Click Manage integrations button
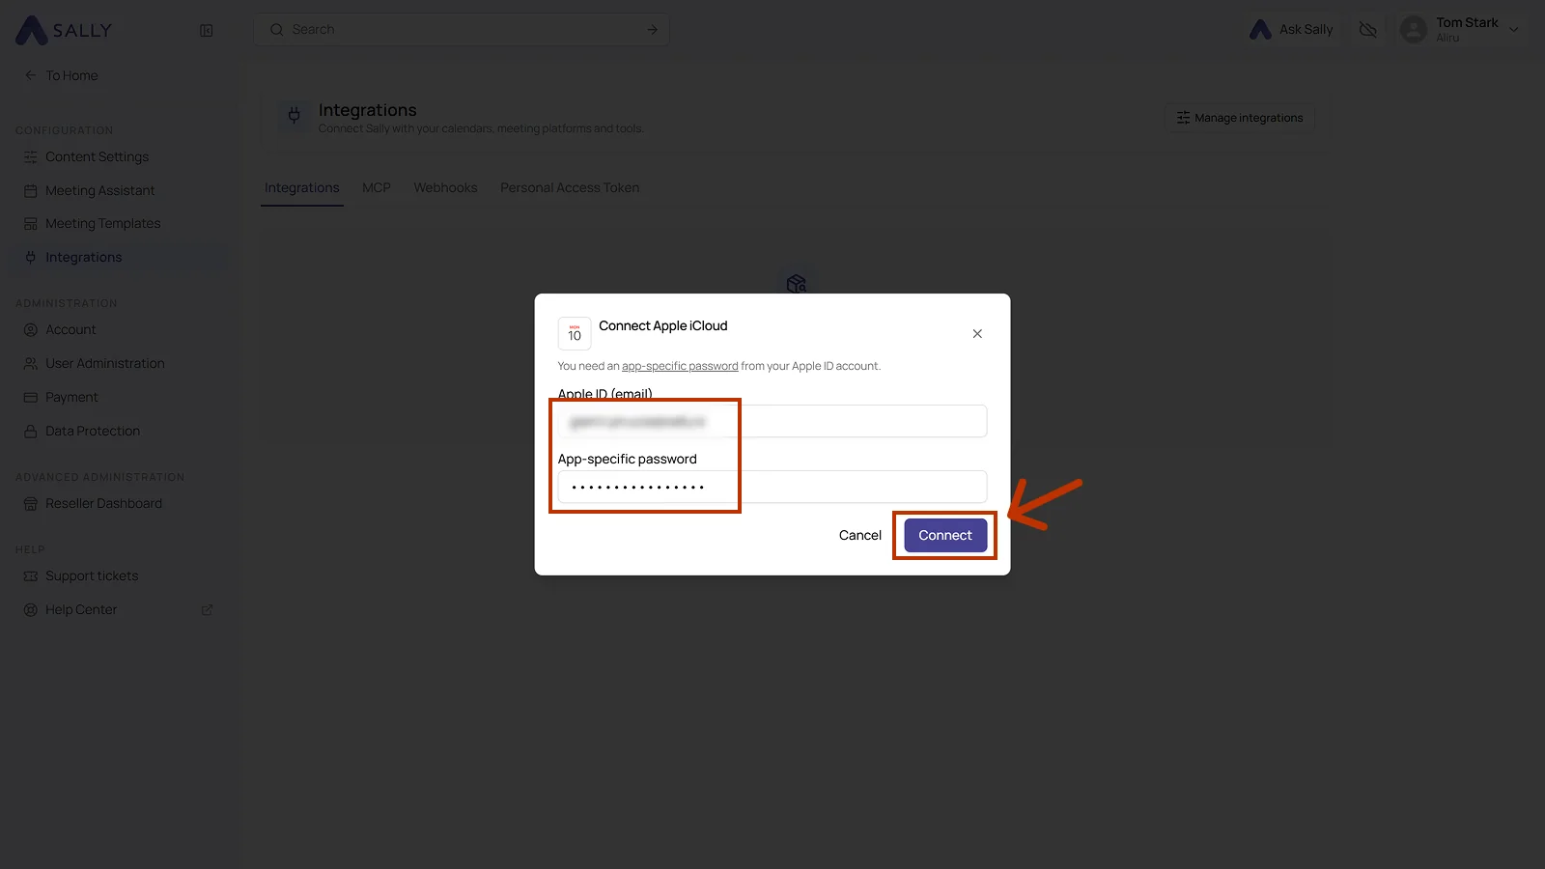1545x869 pixels. 1240,118
